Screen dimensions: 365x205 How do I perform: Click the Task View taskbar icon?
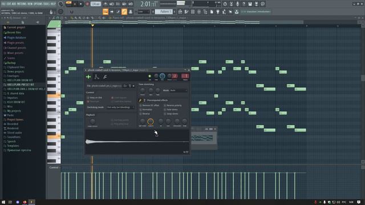click(10, 202)
